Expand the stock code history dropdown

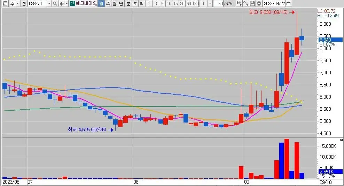click(x=49, y=3)
